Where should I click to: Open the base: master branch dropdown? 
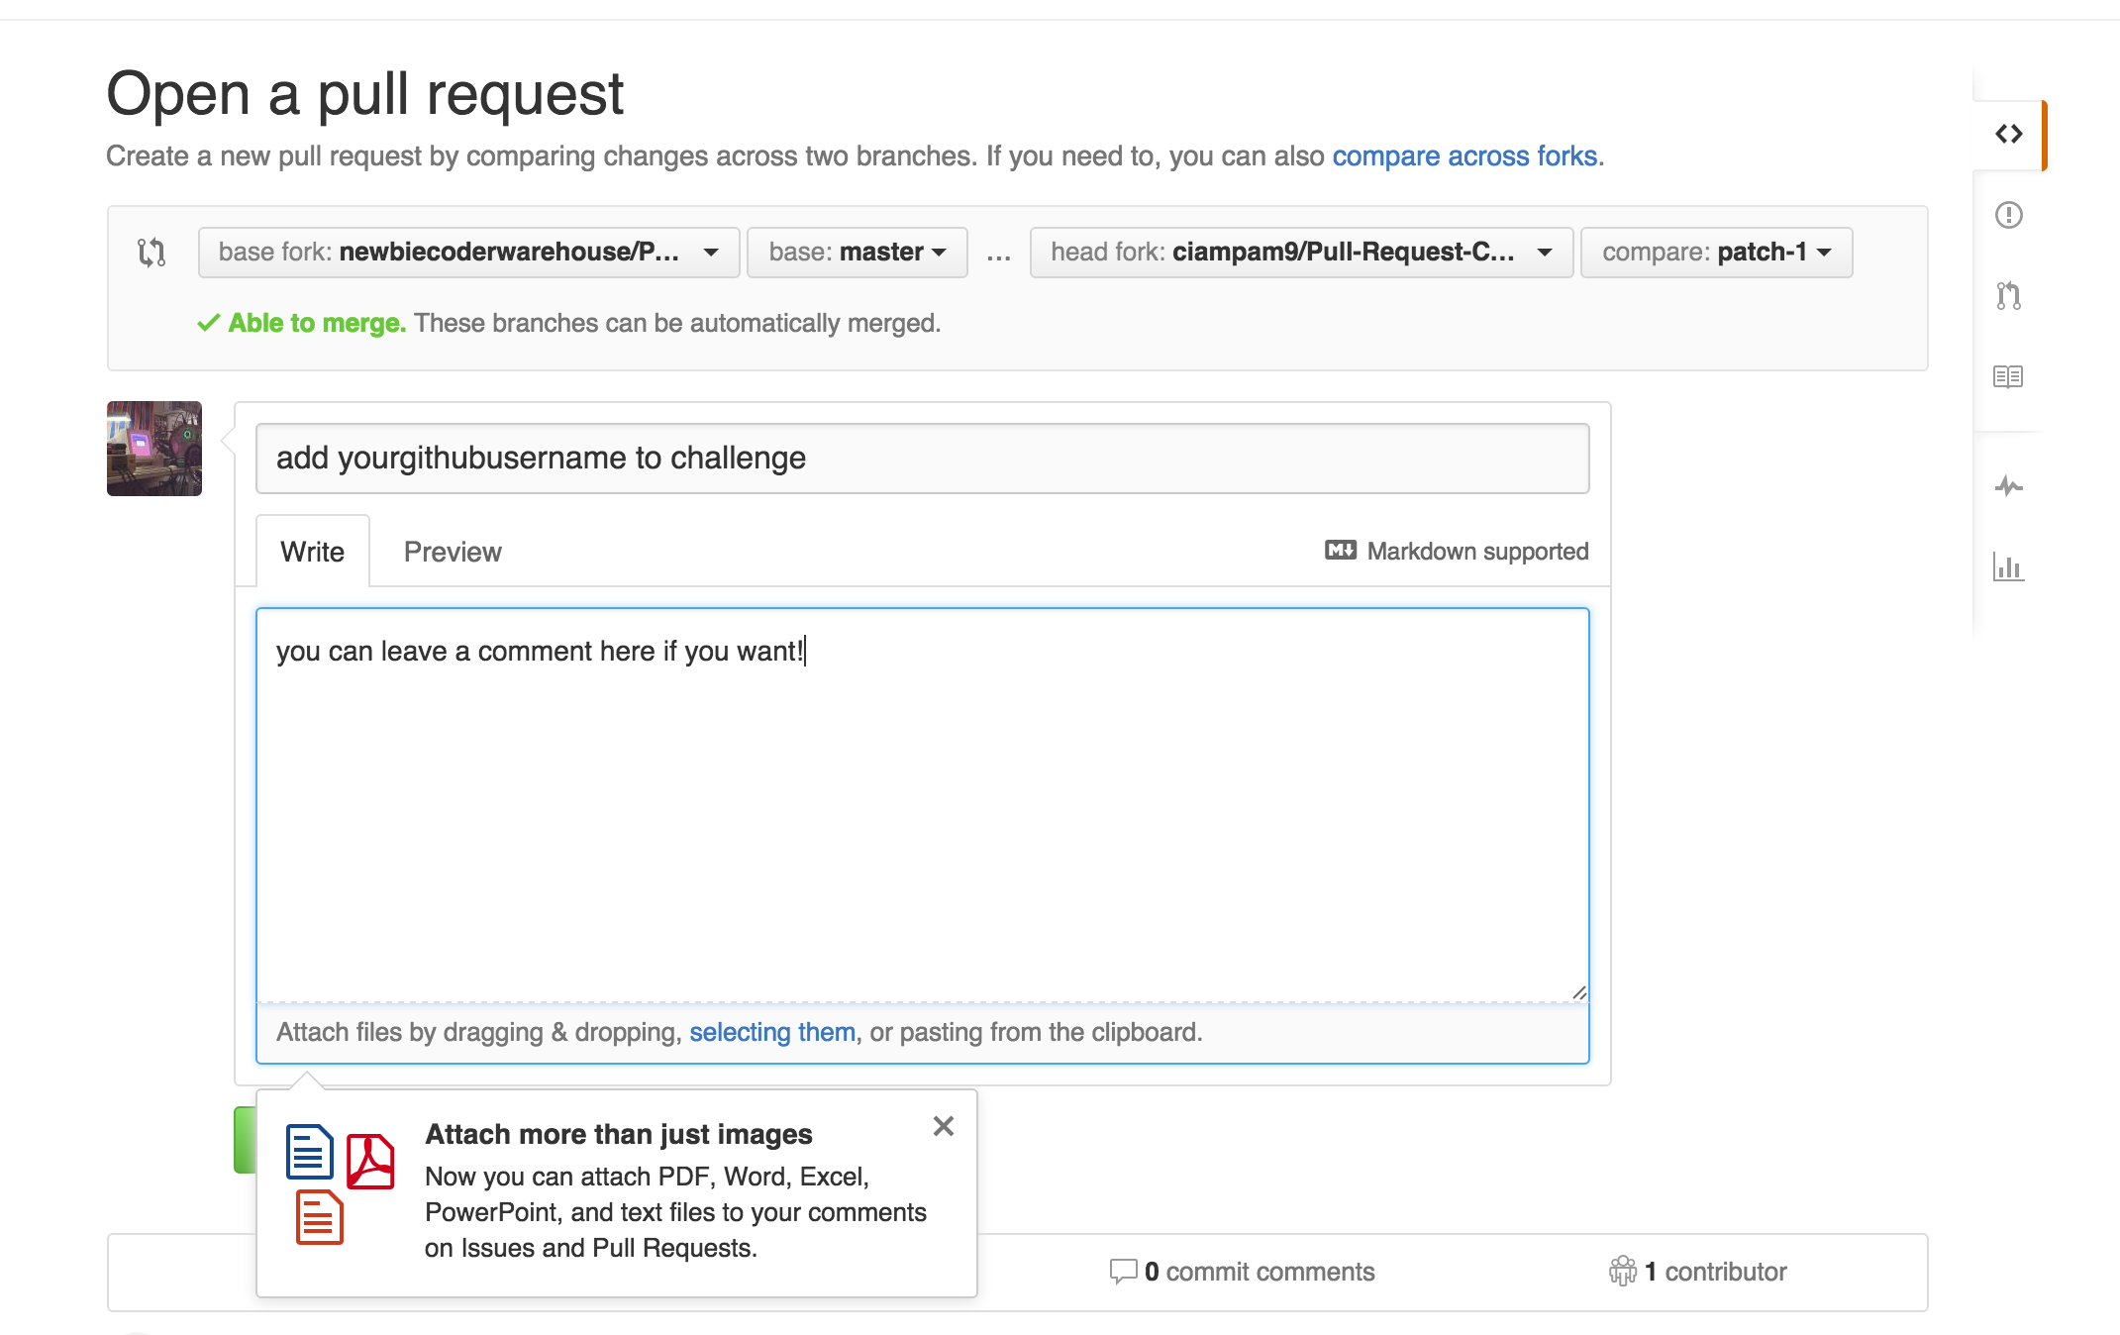tap(857, 253)
